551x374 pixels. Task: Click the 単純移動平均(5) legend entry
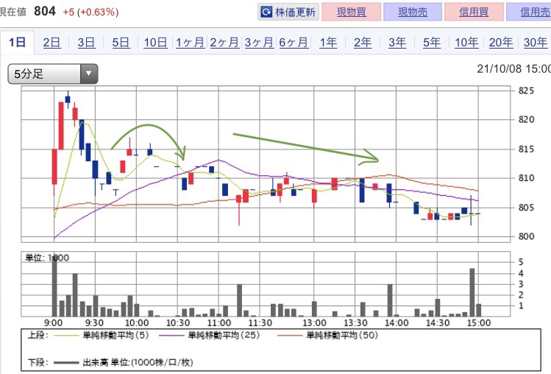pos(102,335)
